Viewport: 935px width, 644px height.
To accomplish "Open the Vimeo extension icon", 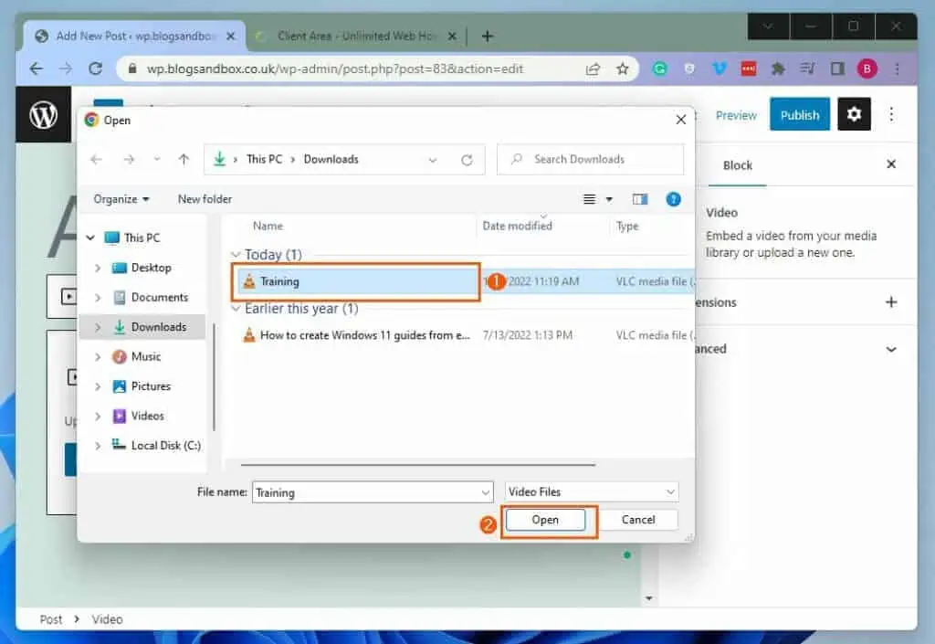I will pyautogui.click(x=718, y=69).
